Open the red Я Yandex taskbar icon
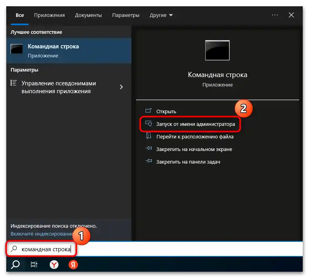The image size is (309, 278). click(x=73, y=265)
